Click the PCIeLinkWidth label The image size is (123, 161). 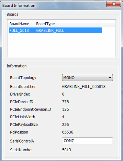click(x=23, y=117)
